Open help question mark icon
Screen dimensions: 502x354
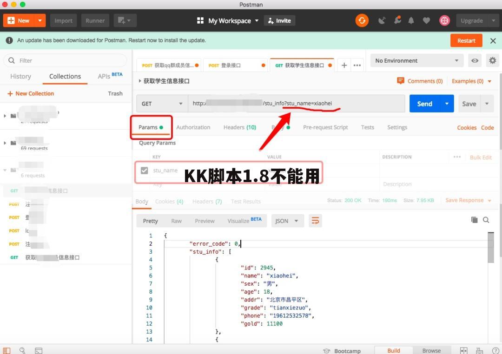[495, 350]
